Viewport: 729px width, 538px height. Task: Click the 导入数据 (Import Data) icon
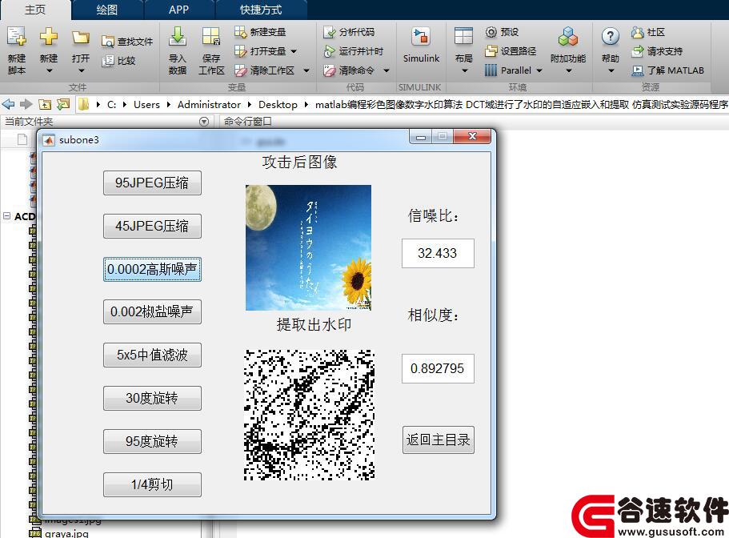tap(178, 36)
